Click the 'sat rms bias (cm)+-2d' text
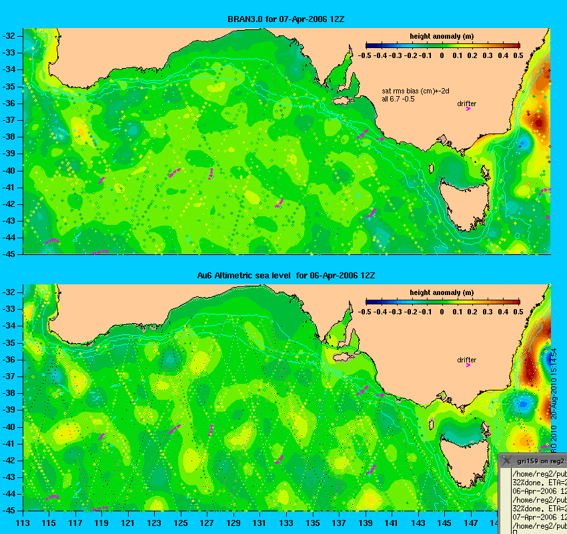Image resolution: width=567 pixels, height=534 pixels. (416, 91)
